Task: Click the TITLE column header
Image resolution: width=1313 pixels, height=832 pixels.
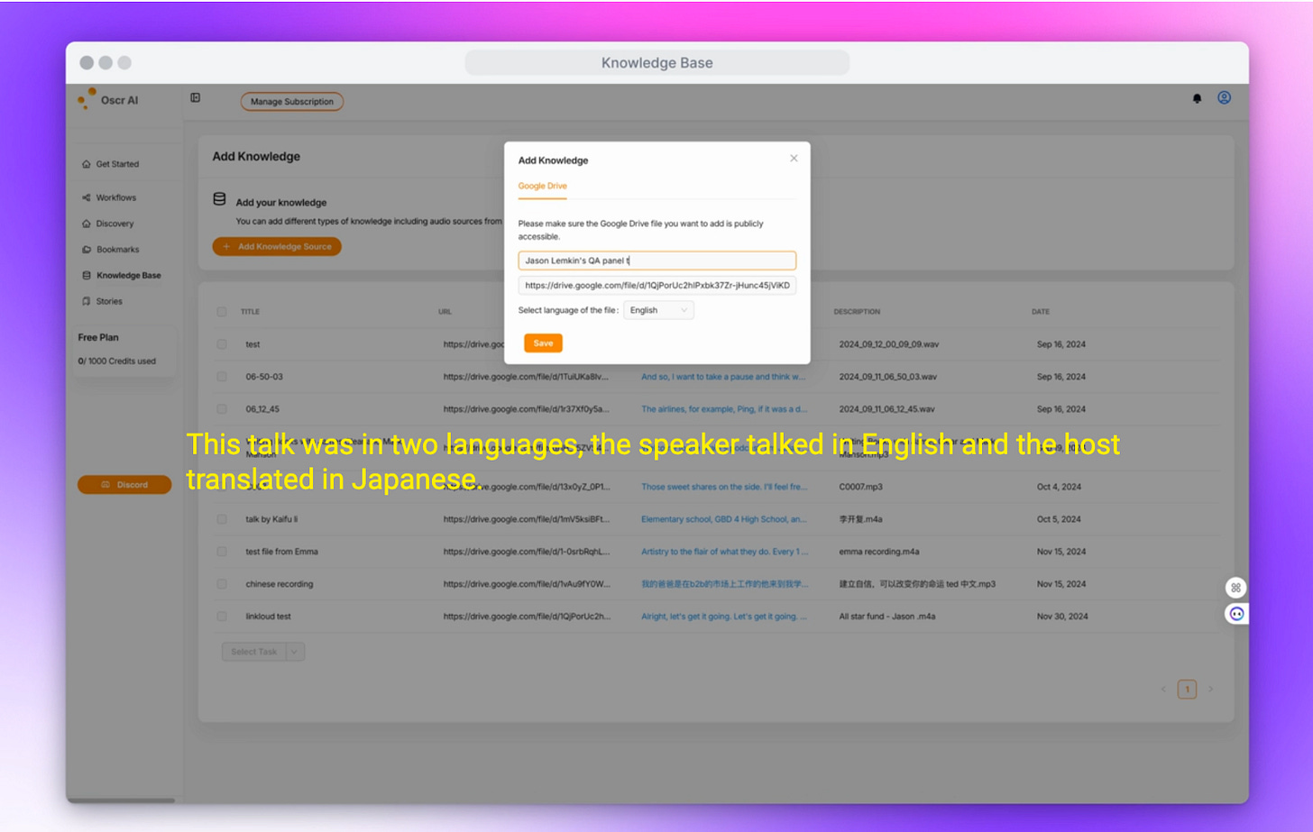Action: point(250,312)
